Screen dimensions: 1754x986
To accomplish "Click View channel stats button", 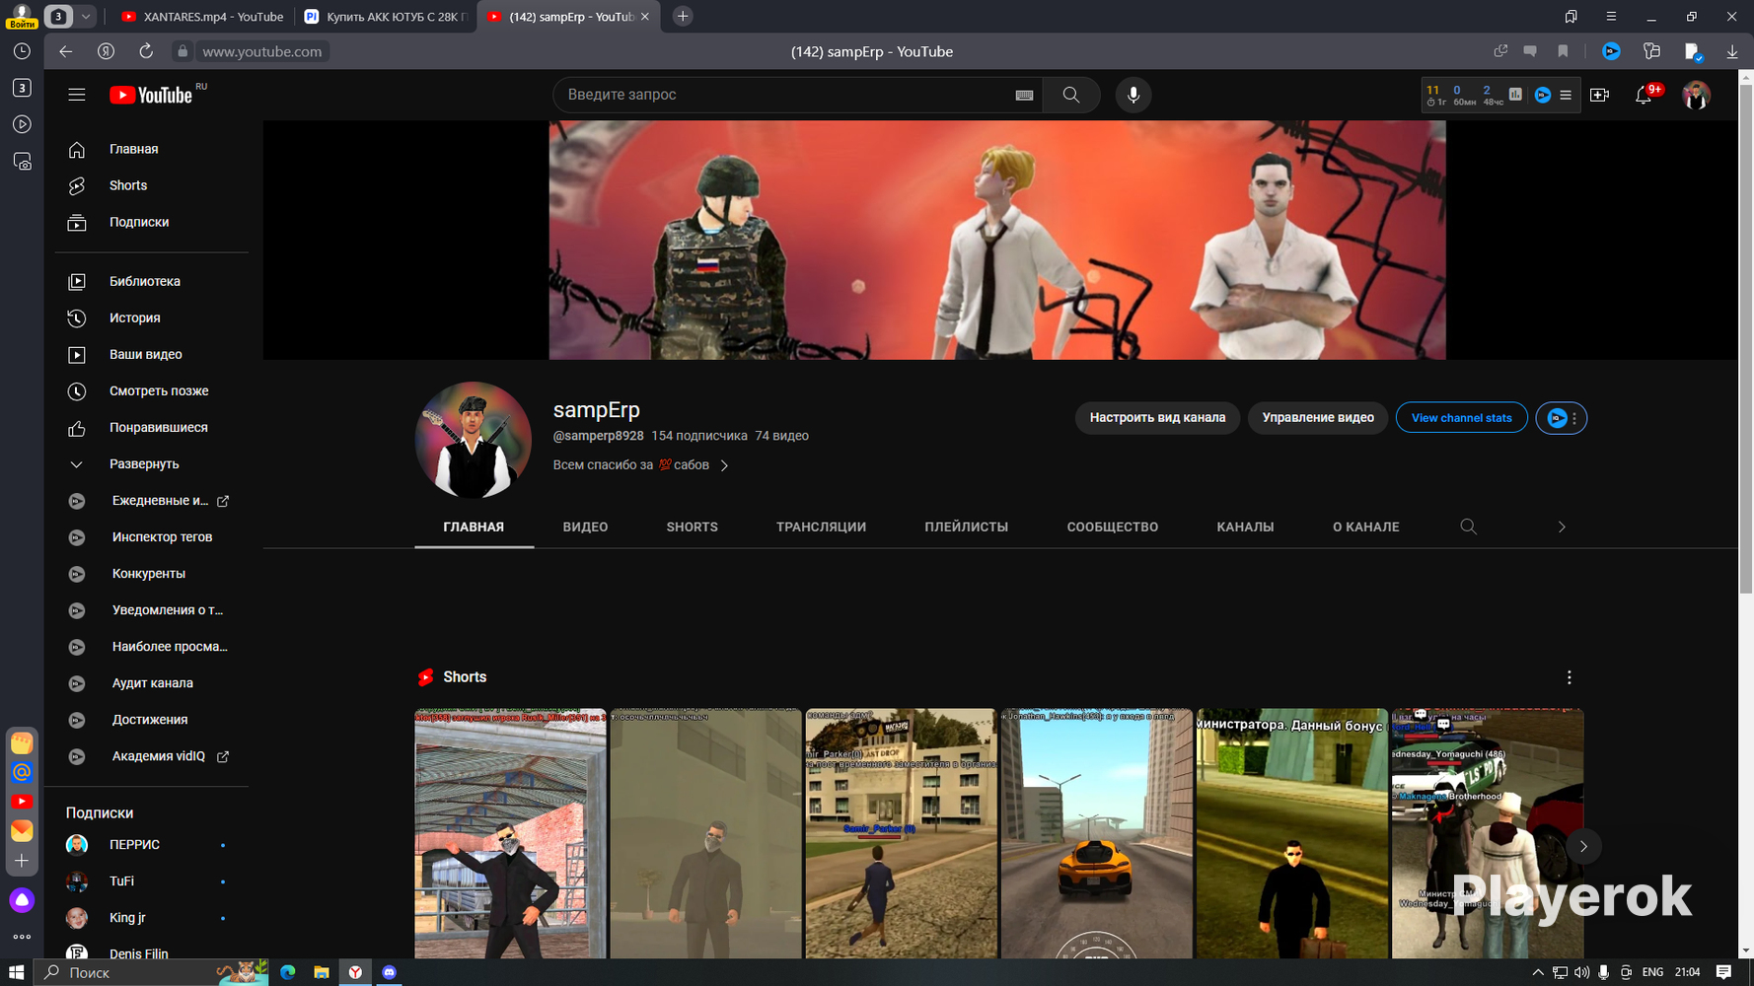I will coord(1461,418).
